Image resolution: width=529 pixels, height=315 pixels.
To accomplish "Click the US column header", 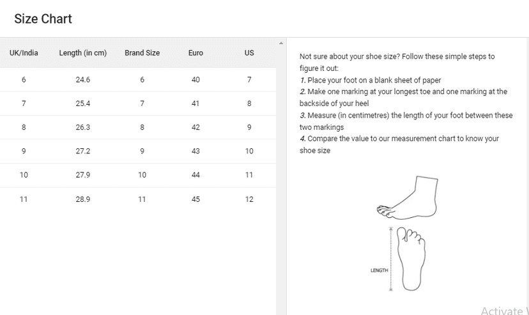I will click(x=249, y=53).
